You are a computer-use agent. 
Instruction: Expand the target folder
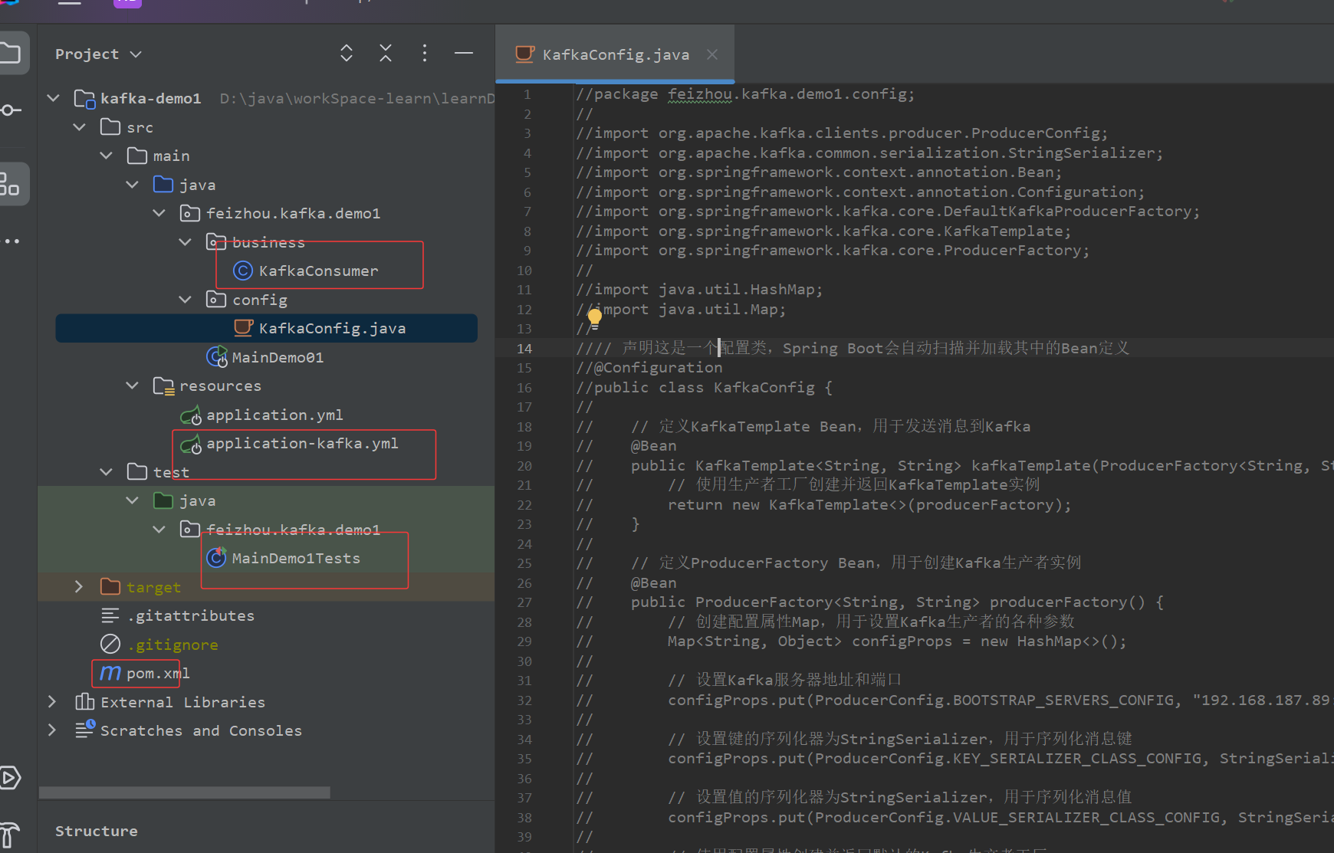pos(78,587)
